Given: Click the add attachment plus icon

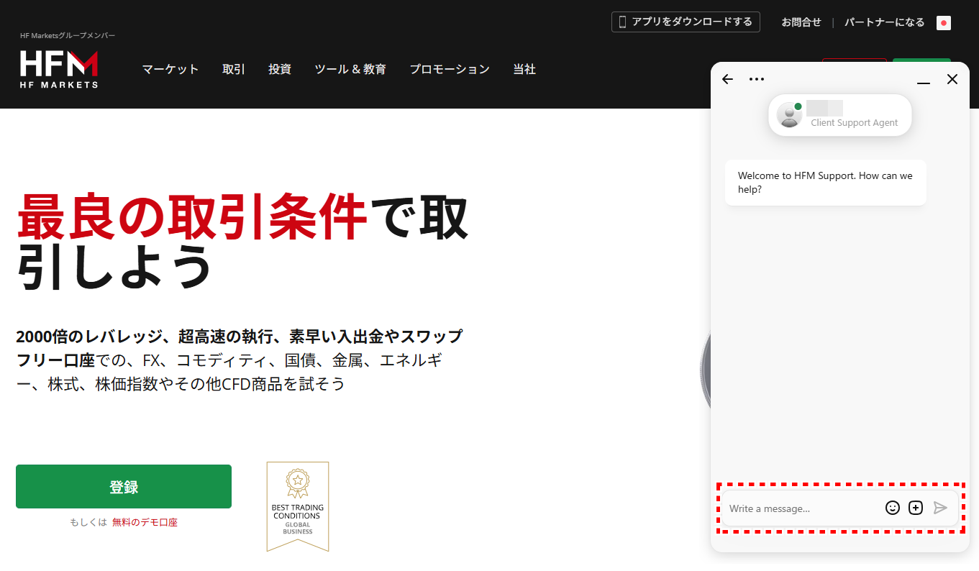Looking at the screenshot, I should tap(916, 508).
